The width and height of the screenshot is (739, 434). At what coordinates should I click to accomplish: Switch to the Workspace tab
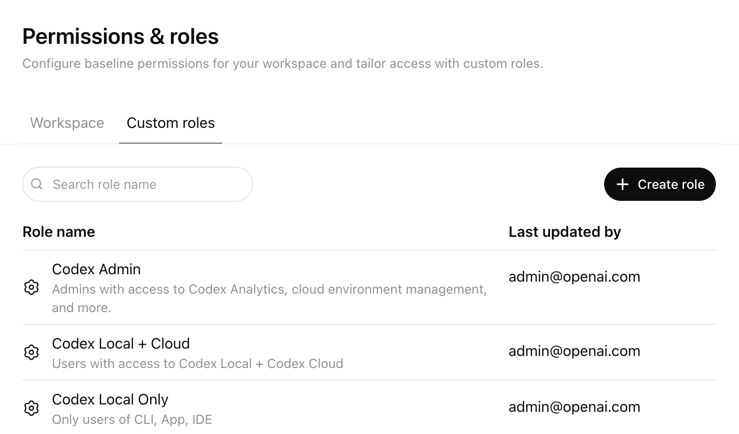[x=67, y=123]
